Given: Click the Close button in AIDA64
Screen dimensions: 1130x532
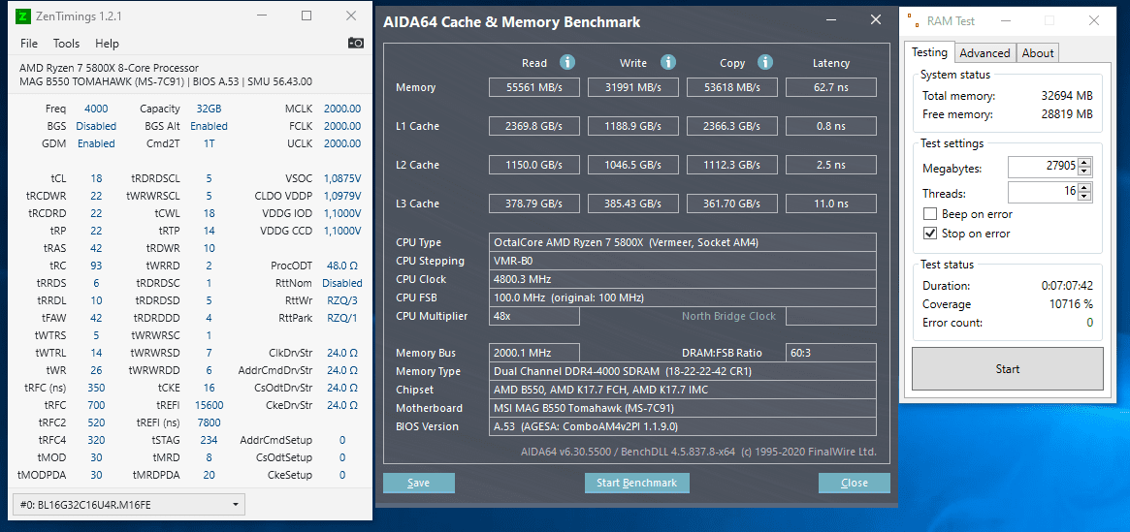Looking at the screenshot, I should (x=854, y=483).
